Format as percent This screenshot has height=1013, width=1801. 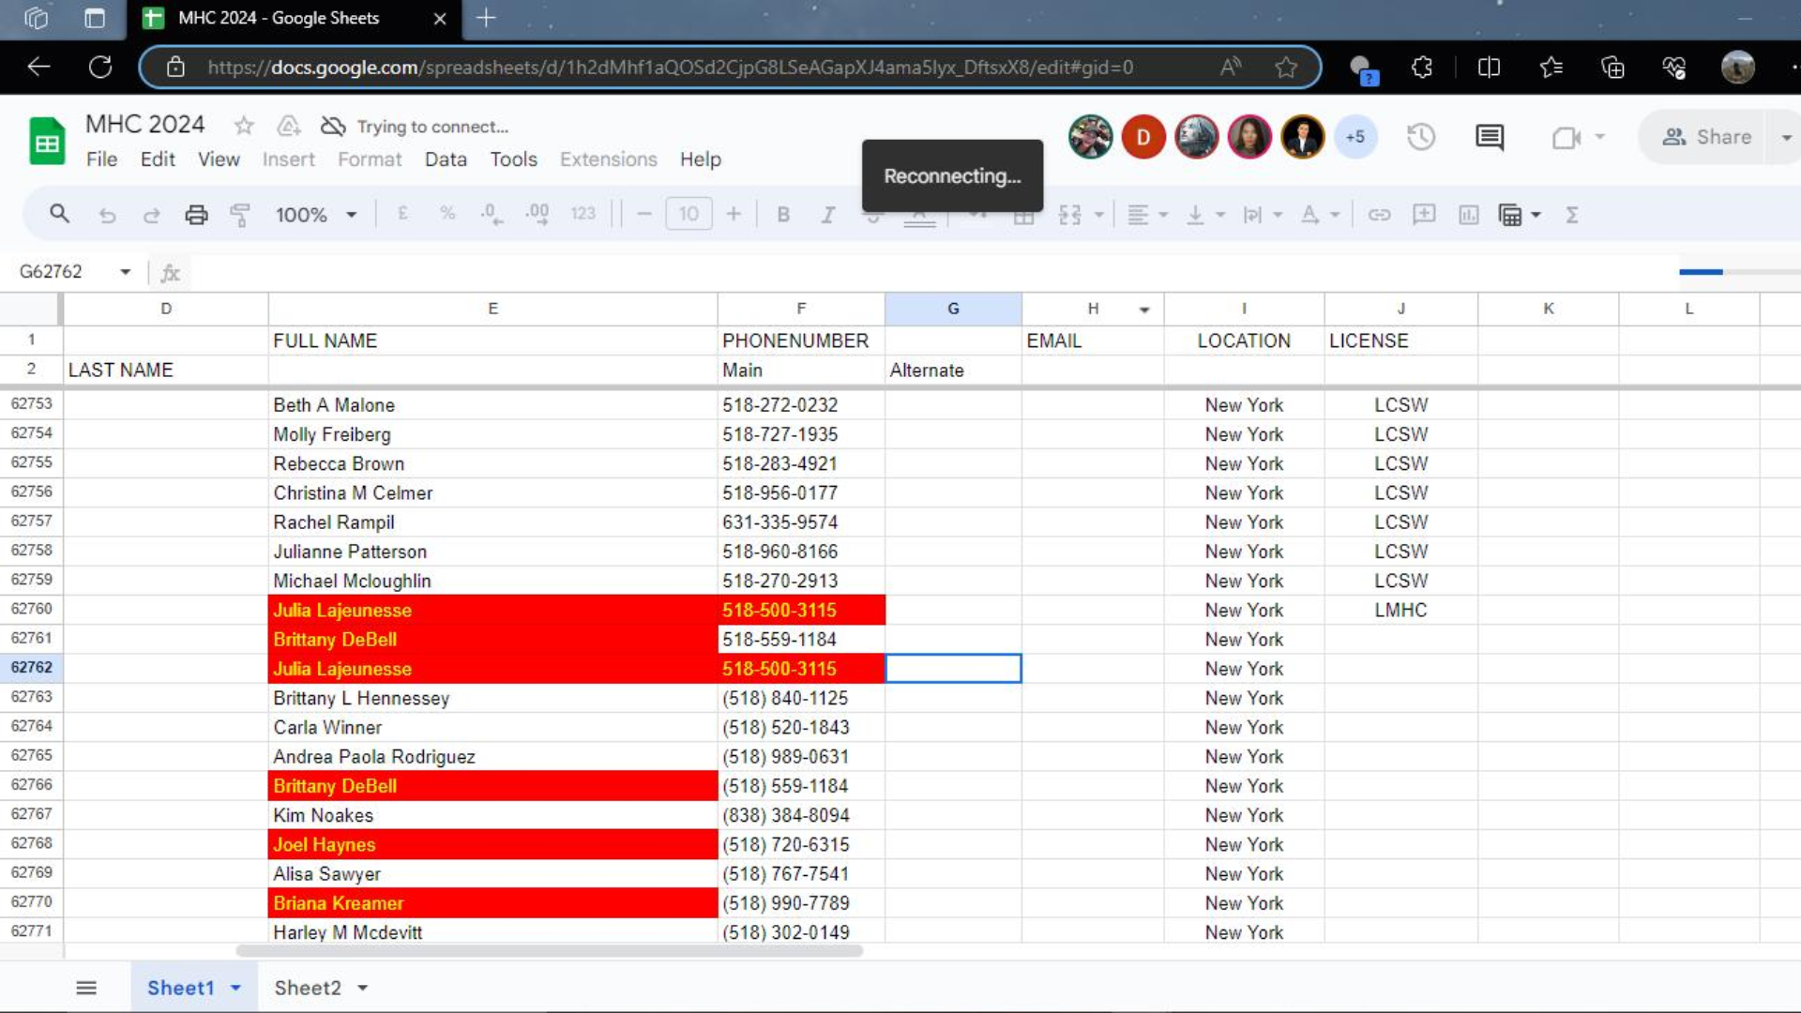click(447, 214)
